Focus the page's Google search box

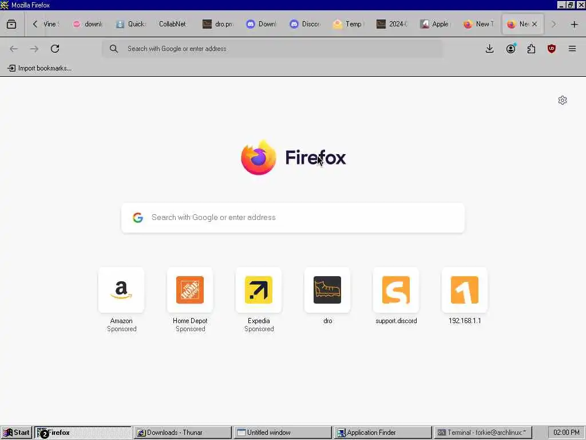tap(293, 218)
